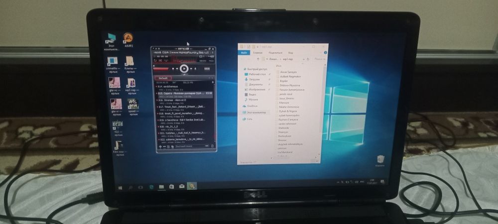Open the Recycle Bin desktop icon
Viewport: 498px width, 224px height.
coord(380,161)
